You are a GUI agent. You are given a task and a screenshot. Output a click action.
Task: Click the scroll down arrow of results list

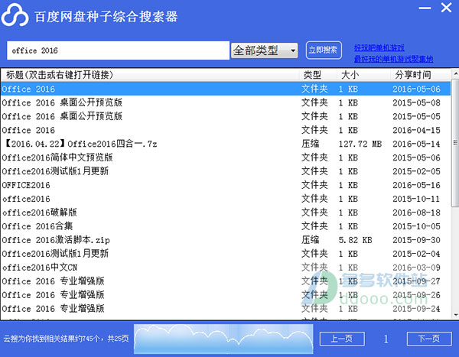(455, 315)
